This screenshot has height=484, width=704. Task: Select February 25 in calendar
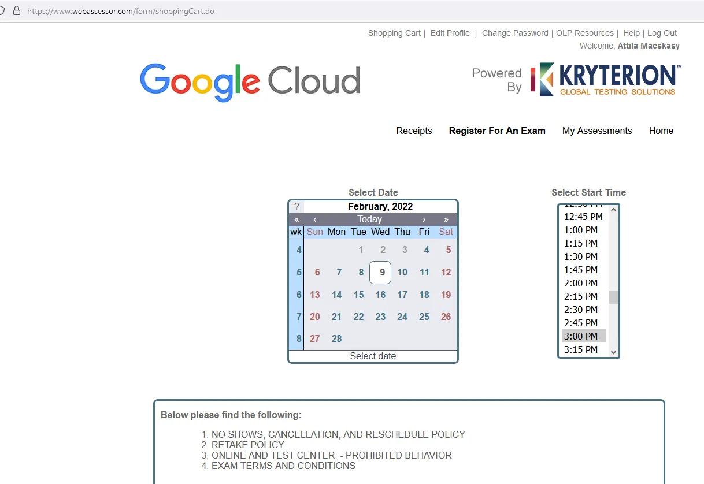[424, 317]
